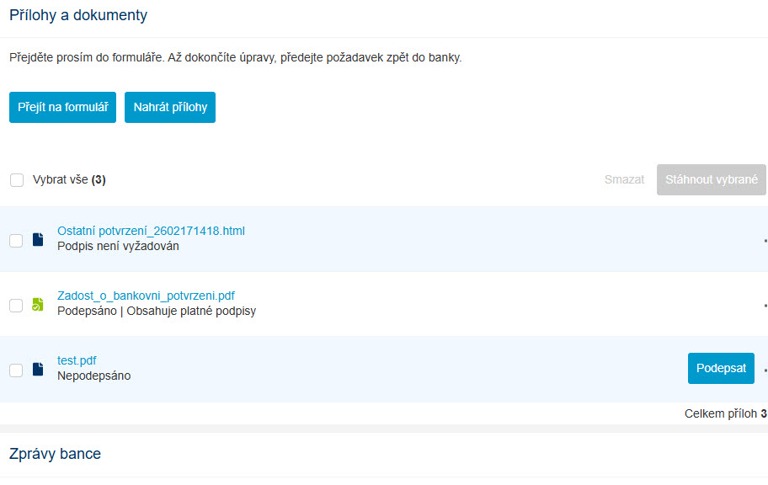
Task: Tick checkbox for Zadost_o_bankovni_potvrzeni.pdf
Action: (x=16, y=305)
